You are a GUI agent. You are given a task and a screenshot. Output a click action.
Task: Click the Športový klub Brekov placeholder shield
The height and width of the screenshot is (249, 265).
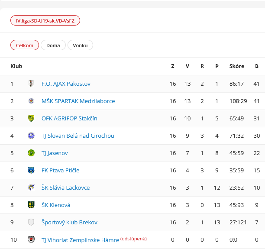[31, 222]
